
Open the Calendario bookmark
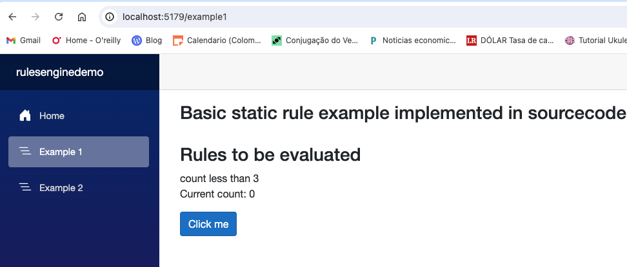tap(217, 40)
